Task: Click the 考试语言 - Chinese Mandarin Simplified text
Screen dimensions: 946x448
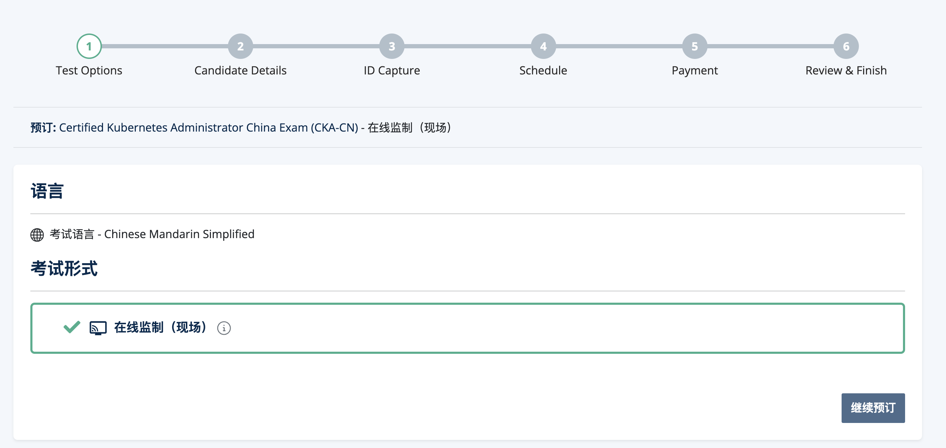Action: pos(152,234)
